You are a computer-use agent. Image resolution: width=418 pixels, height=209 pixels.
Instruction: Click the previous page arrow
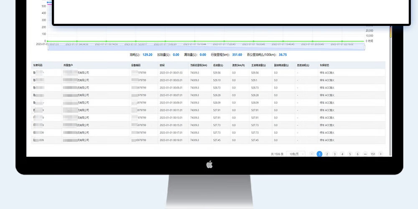311,154
